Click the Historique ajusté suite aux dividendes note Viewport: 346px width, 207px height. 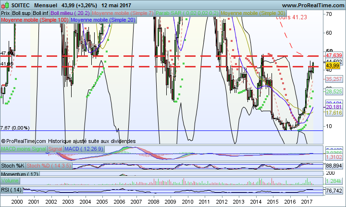pyautogui.click(x=92, y=141)
